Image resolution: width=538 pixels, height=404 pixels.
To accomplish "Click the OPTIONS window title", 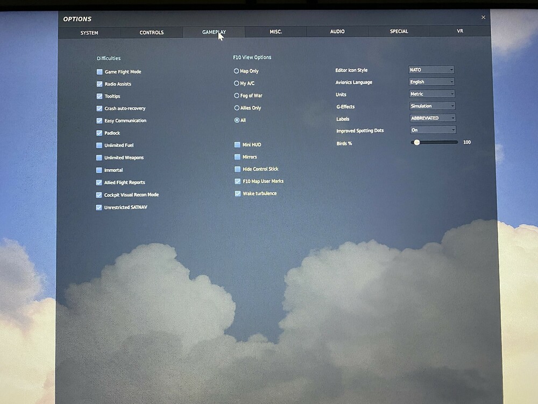I will [77, 19].
